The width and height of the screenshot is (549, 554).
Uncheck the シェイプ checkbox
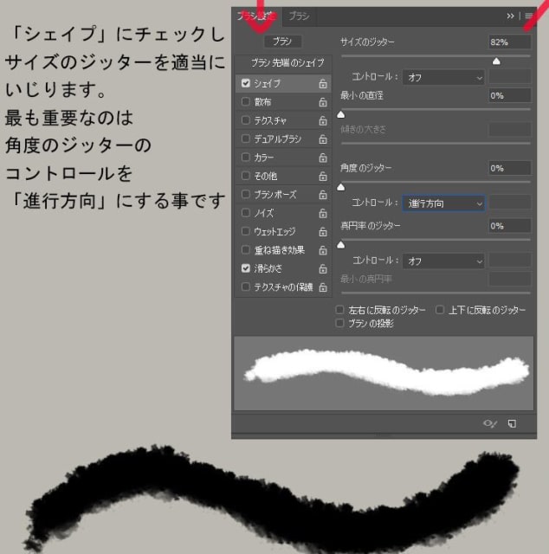246,83
